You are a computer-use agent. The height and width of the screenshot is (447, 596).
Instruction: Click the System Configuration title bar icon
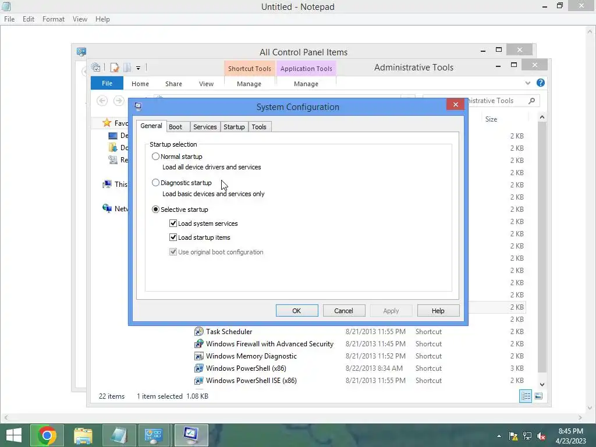click(138, 107)
